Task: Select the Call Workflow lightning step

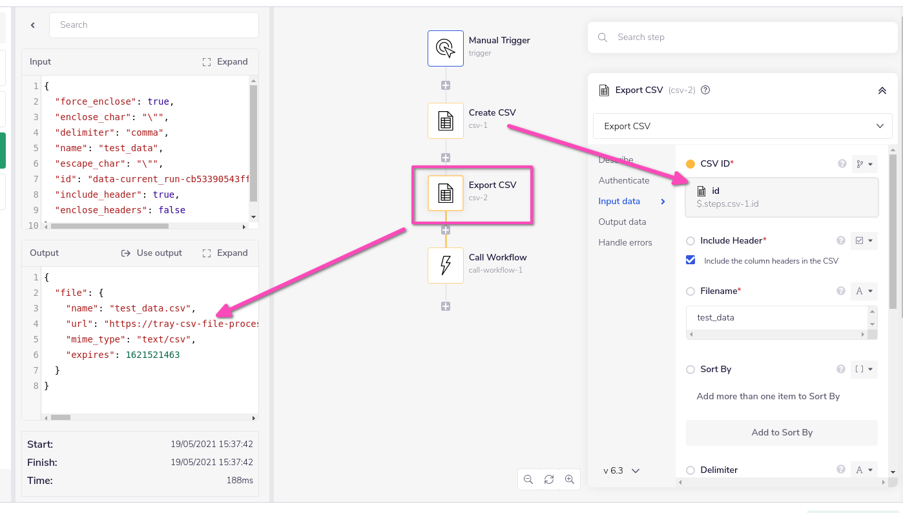Action: tap(445, 265)
